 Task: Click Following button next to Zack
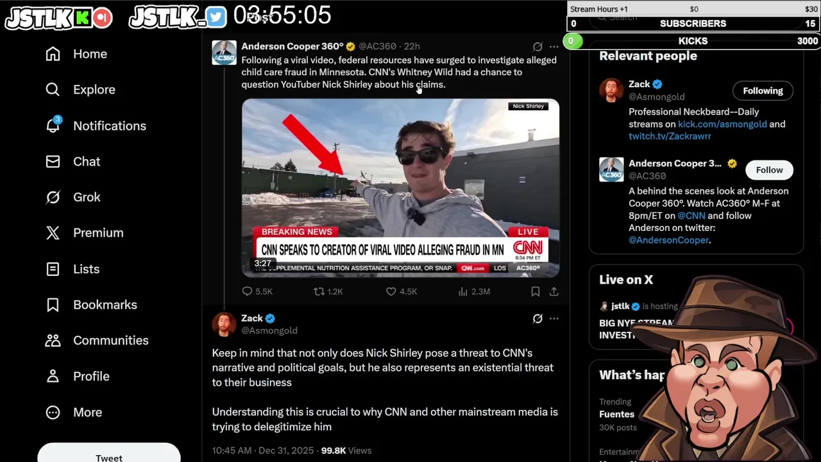[763, 90]
